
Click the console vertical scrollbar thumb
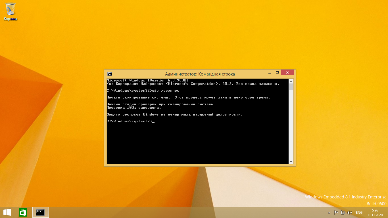291,87
